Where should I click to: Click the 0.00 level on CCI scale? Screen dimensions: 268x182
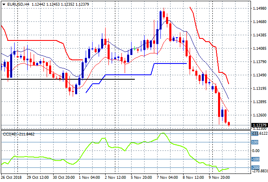256,151
